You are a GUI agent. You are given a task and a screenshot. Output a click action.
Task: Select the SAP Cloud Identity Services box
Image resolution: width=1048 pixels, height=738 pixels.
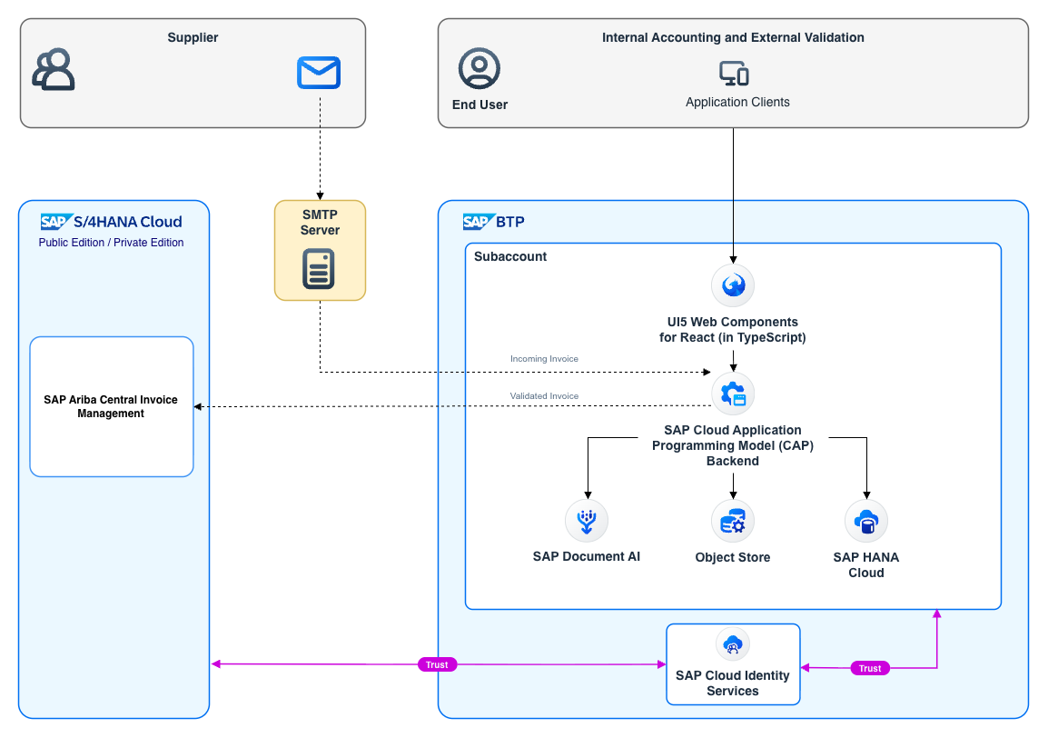[733, 664]
